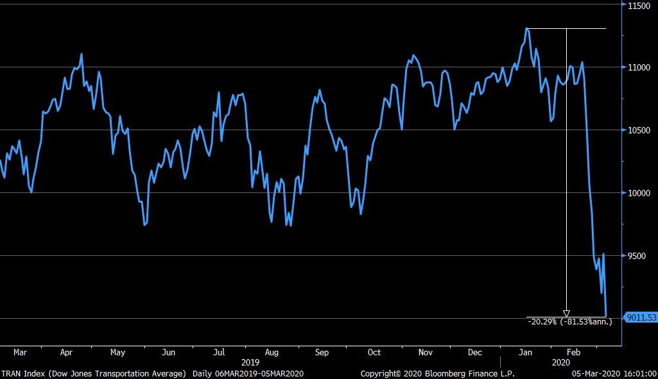Click the 11000 y-axis label
The height and width of the screenshot is (379, 658).
tap(639, 67)
